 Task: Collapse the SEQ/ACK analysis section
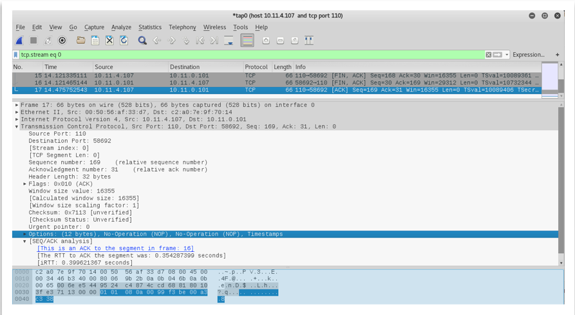coord(25,242)
